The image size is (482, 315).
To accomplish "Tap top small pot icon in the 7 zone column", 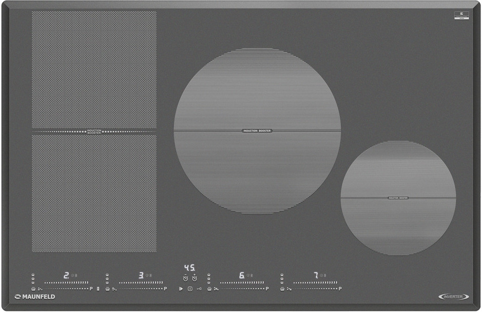I will click(282, 274).
